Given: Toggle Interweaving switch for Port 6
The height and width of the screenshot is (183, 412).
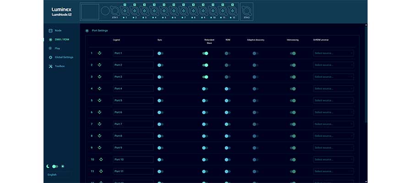Looking at the screenshot, I should point(293,113).
